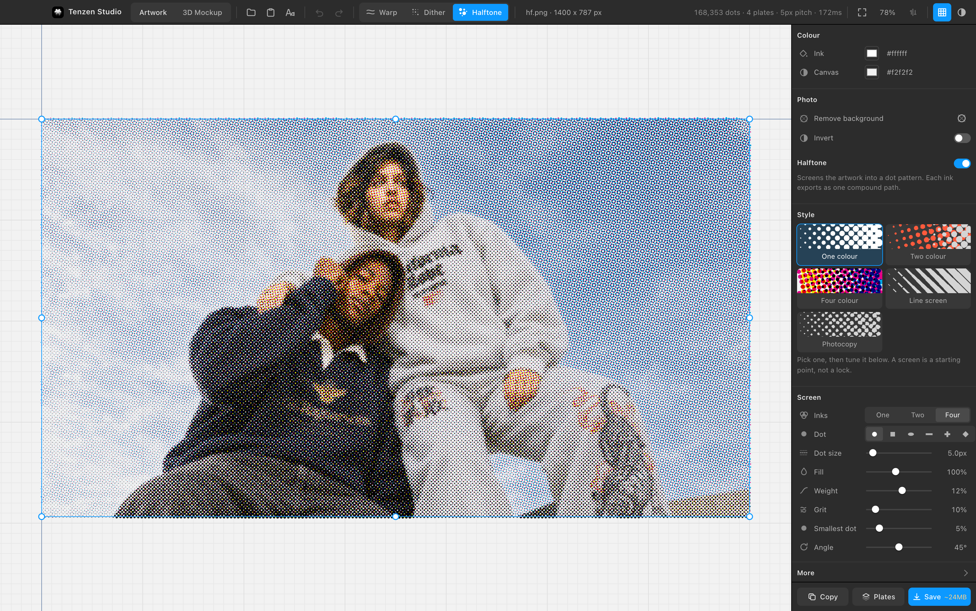Image resolution: width=976 pixels, height=611 pixels.
Task: Switch the light/dark theme icon
Action: click(962, 13)
